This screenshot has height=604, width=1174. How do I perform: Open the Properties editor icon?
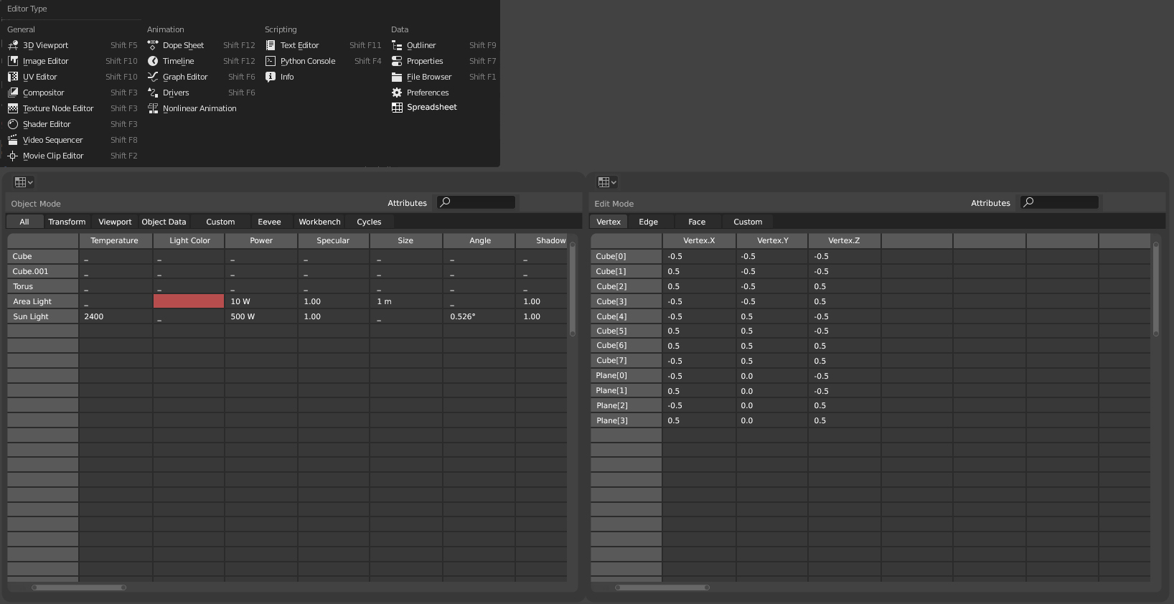[x=397, y=61]
